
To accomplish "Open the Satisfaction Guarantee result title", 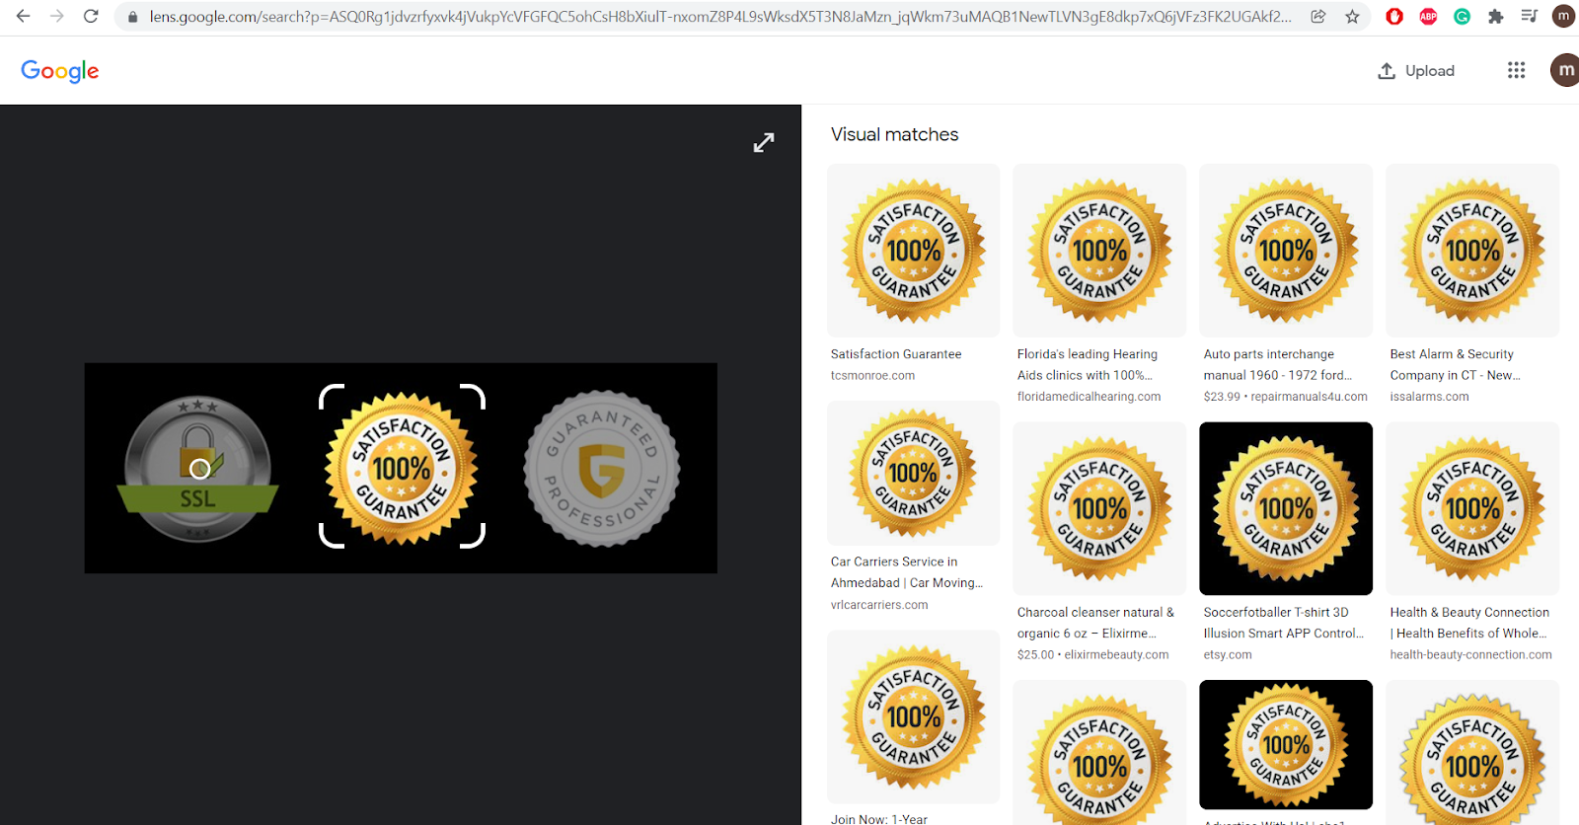I will [896, 354].
